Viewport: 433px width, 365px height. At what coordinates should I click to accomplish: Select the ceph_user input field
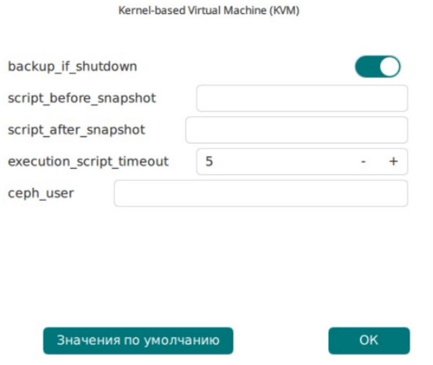pos(261,193)
